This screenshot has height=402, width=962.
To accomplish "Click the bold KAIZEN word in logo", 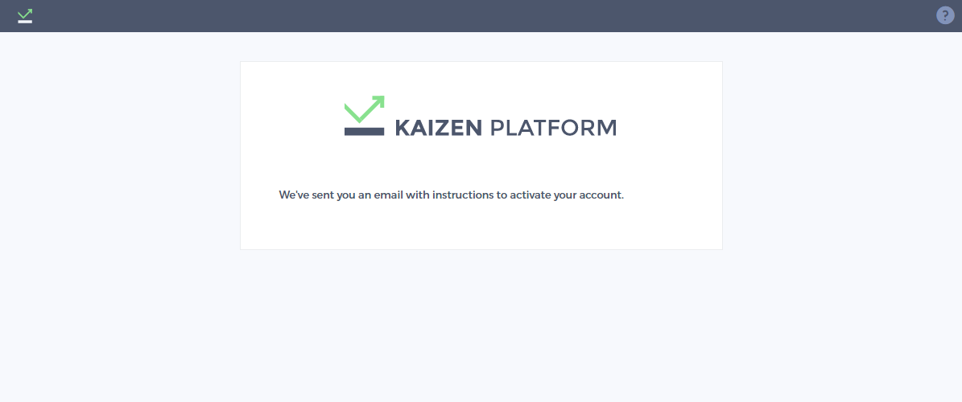I will (x=438, y=128).
